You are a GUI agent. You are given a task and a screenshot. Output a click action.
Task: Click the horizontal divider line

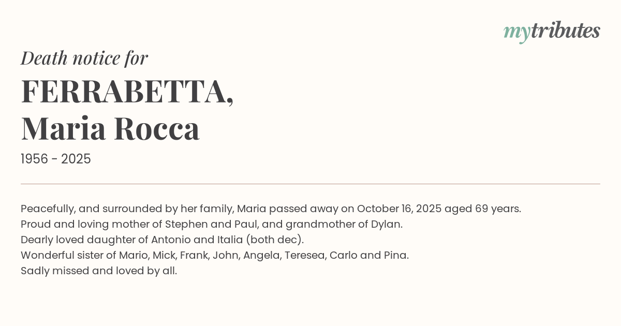(x=310, y=184)
